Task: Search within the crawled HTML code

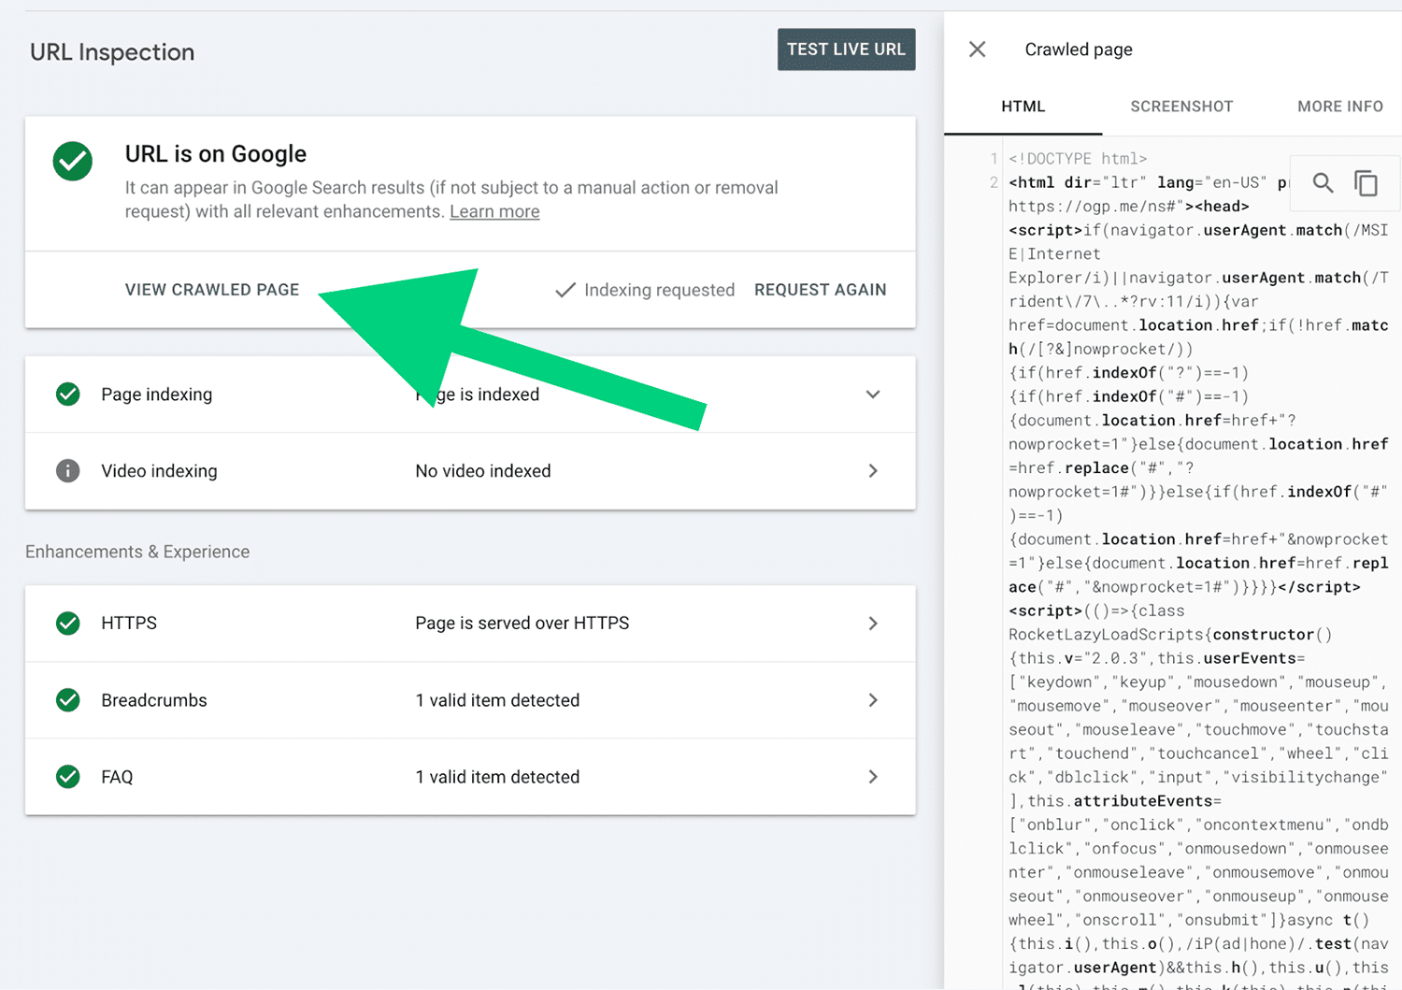Action: click(x=1323, y=183)
